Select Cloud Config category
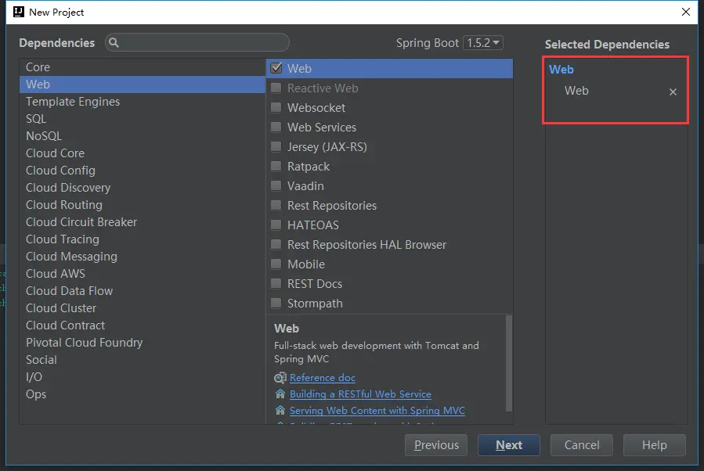 point(143,171)
